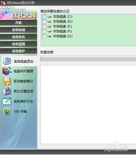
Task: Open the 系统维护 section
Action: [x=18, y=51]
